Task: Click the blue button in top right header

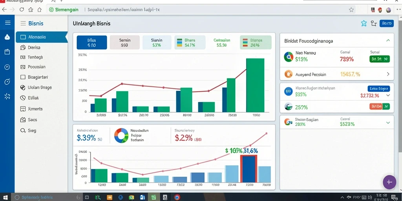Action: pos(386,24)
